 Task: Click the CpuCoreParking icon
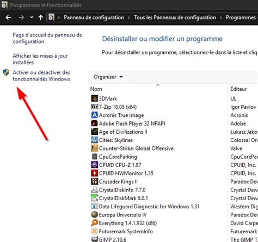click(x=94, y=157)
